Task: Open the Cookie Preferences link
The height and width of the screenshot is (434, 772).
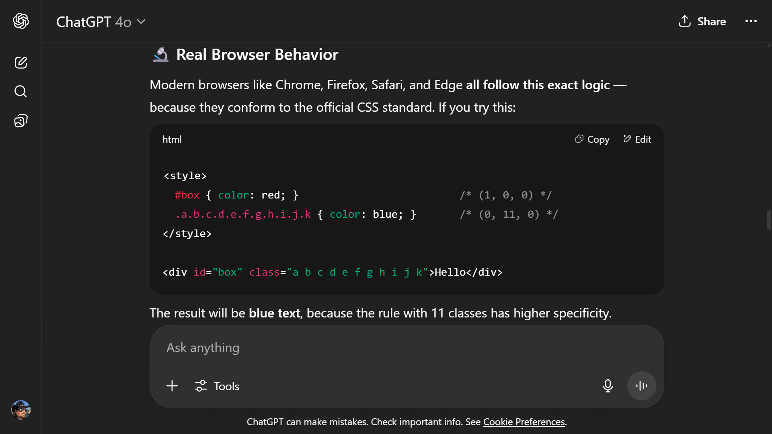Action: click(524, 422)
